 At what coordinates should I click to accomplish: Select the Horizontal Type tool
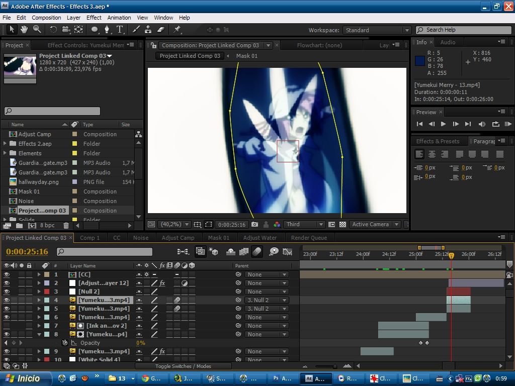[x=120, y=30]
